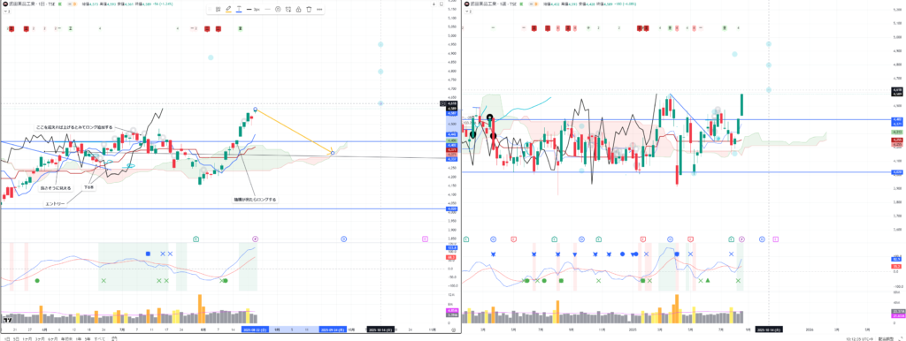Open left chart time axis settings gear
Image resolution: width=906 pixels, height=341 pixels.
[x=455, y=330]
